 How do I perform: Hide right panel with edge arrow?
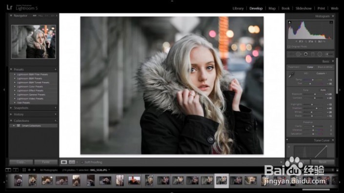tap(340, 90)
